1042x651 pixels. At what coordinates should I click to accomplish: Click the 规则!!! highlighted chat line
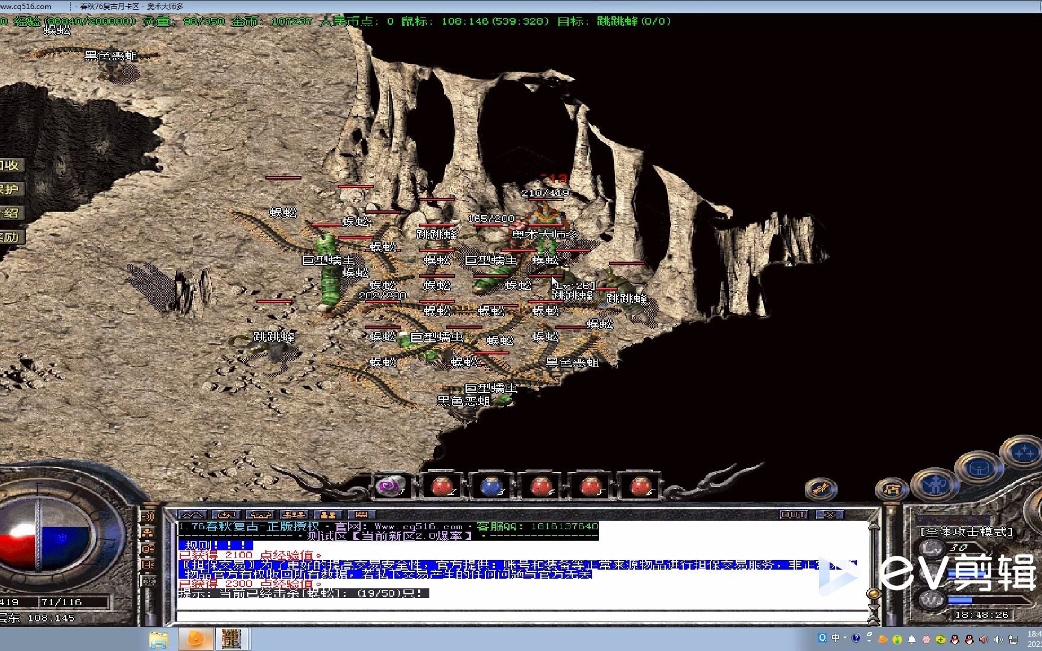[x=215, y=546]
